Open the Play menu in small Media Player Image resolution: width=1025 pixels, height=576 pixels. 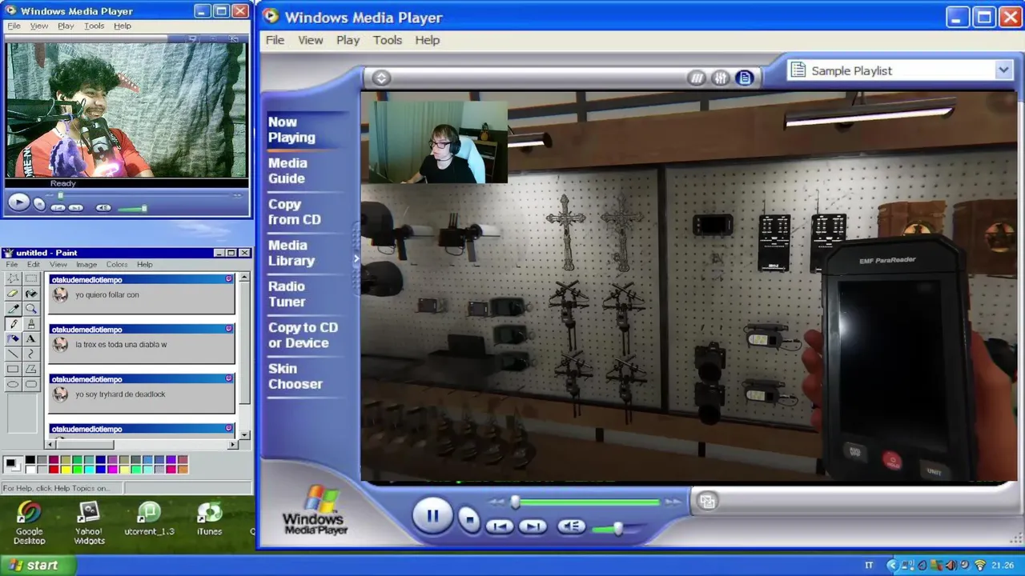pyautogui.click(x=66, y=26)
